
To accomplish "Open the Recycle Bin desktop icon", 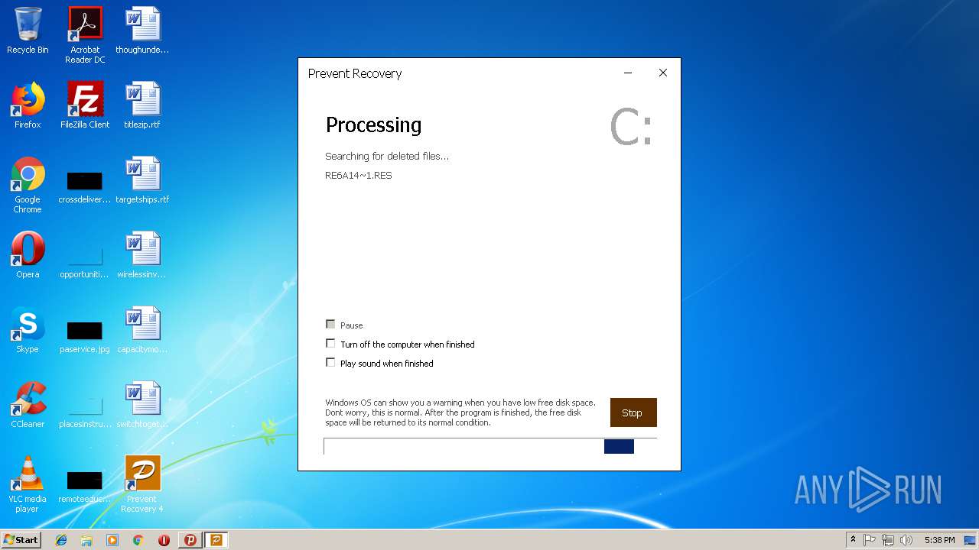I will [x=28, y=31].
